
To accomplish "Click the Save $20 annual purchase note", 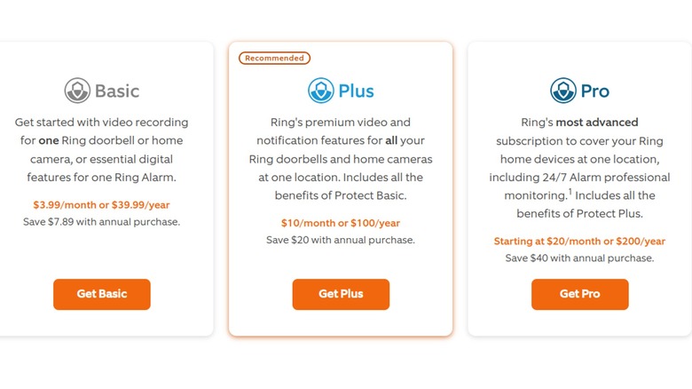I will tap(341, 240).
